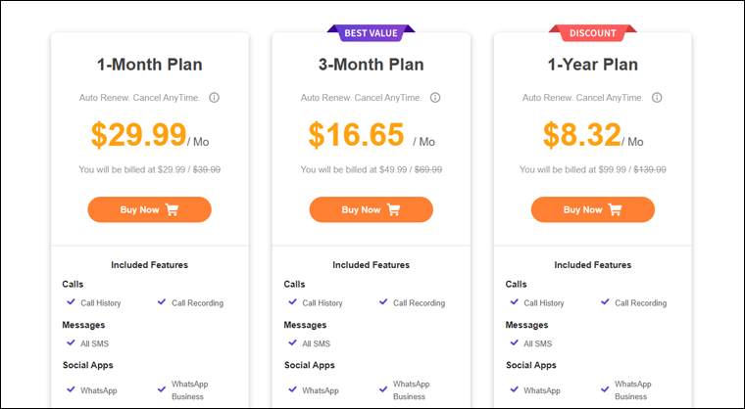Click Call History checkmark in 1-Month Plan
This screenshot has width=745, height=409.
coord(71,302)
